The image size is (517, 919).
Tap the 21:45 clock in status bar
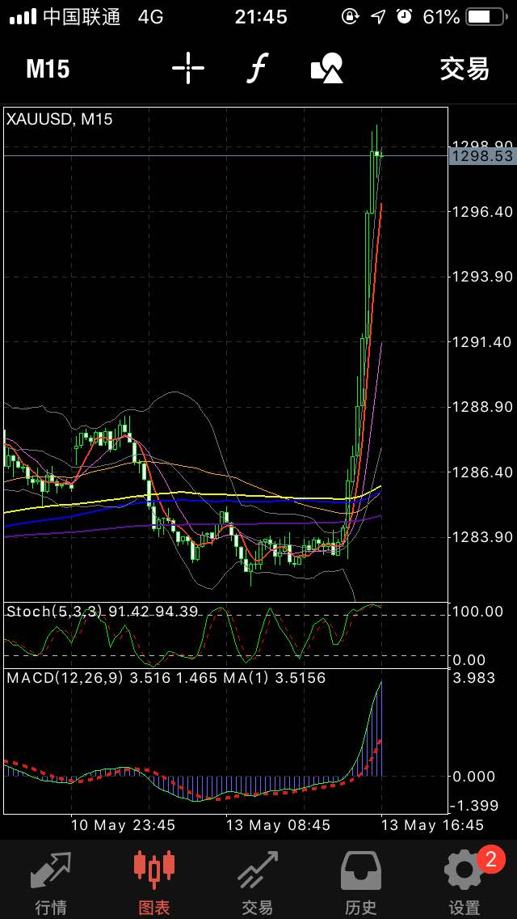[x=261, y=17]
